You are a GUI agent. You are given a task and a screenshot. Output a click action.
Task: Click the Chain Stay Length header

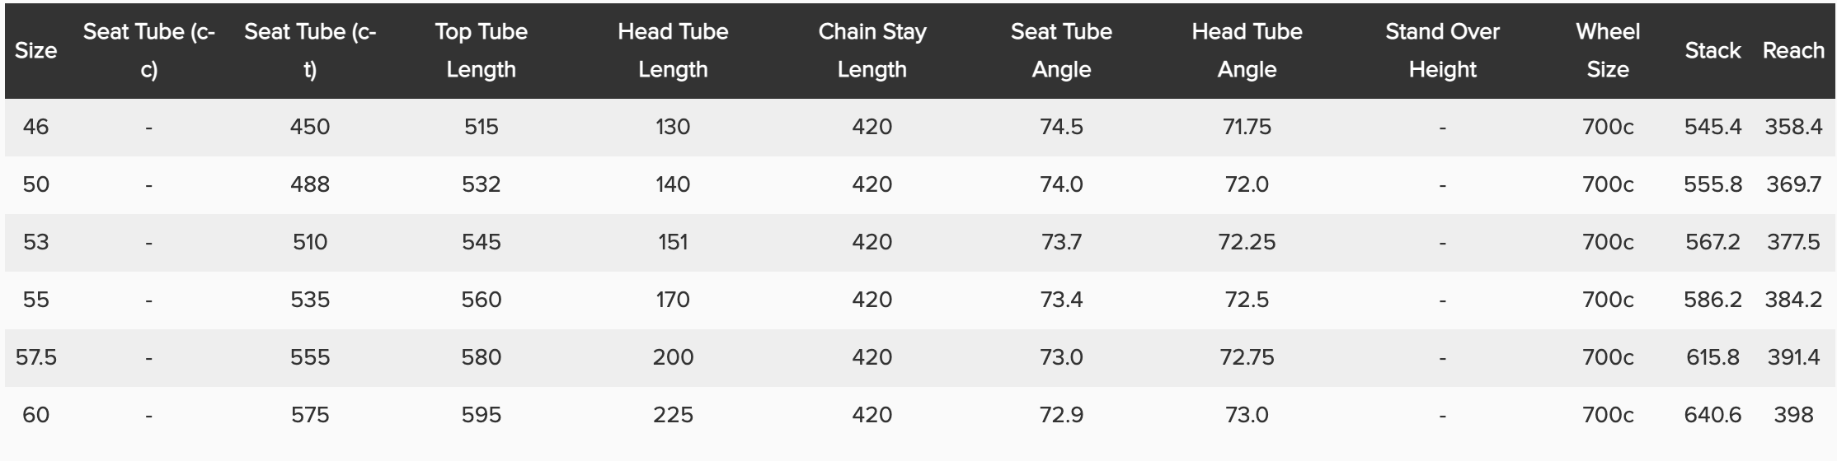[872, 51]
